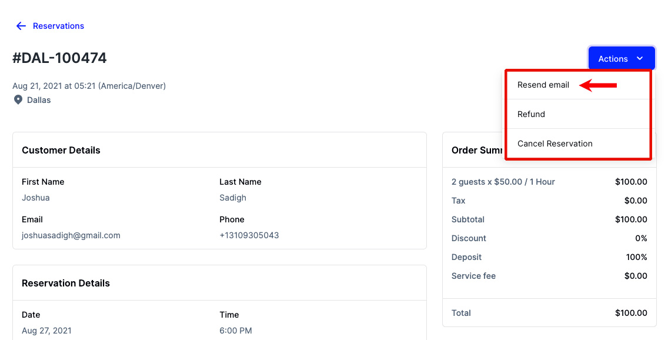Viewport: 668px width, 340px height.
Task: Click the reservation ID #DAL-100474
Action: pyautogui.click(x=59, y=58)
